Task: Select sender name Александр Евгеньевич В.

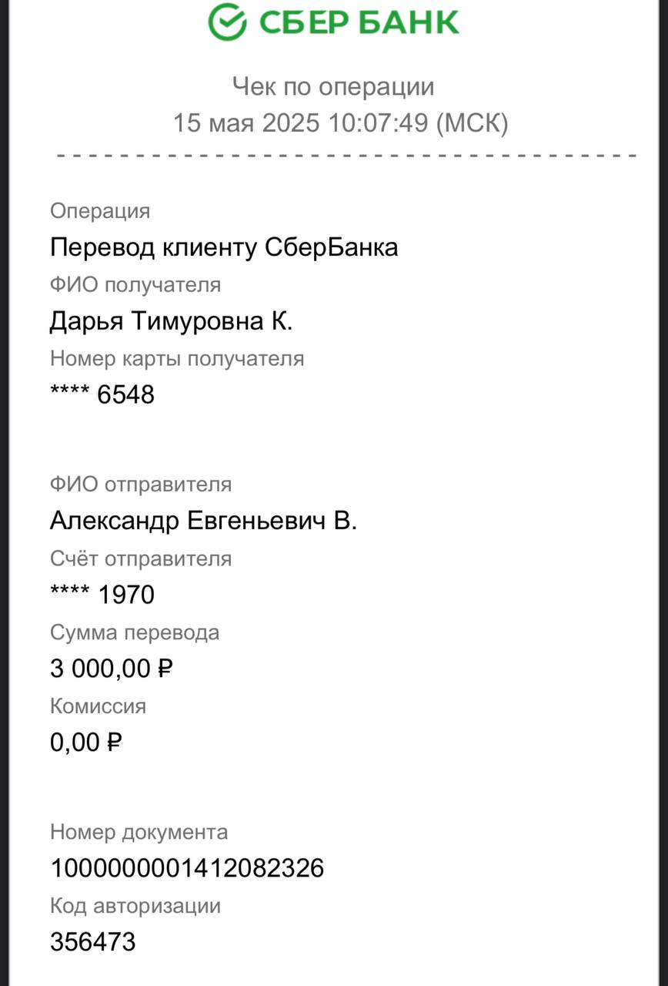Action: coord(203,521)
